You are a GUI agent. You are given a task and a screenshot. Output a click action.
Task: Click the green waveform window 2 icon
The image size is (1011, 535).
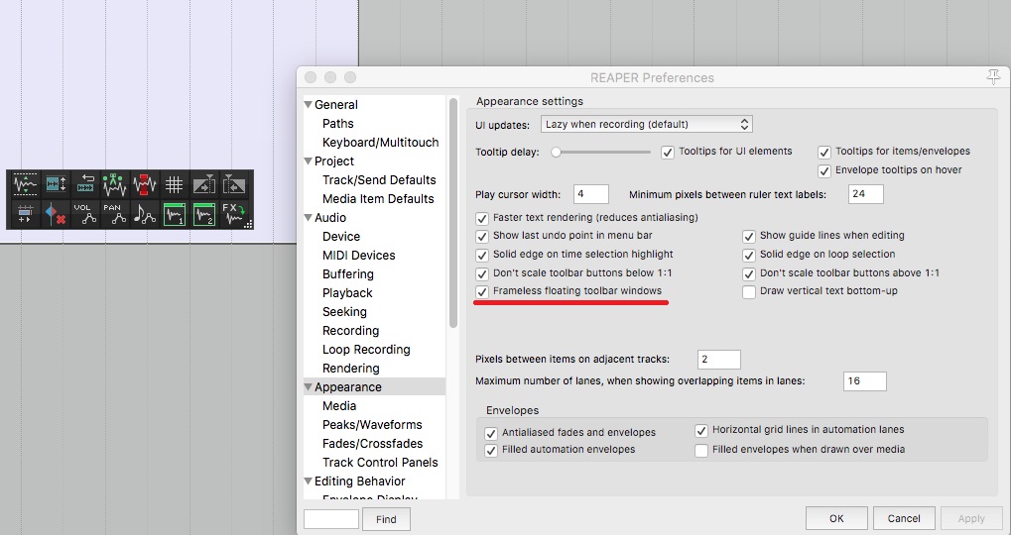click(x=203, y=214)
